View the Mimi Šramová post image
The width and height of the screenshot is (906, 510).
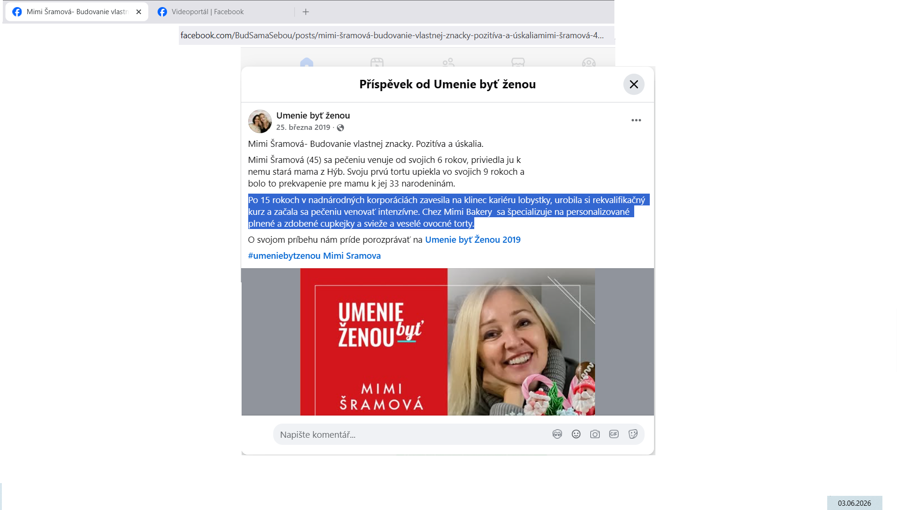(x=447, y=342)
